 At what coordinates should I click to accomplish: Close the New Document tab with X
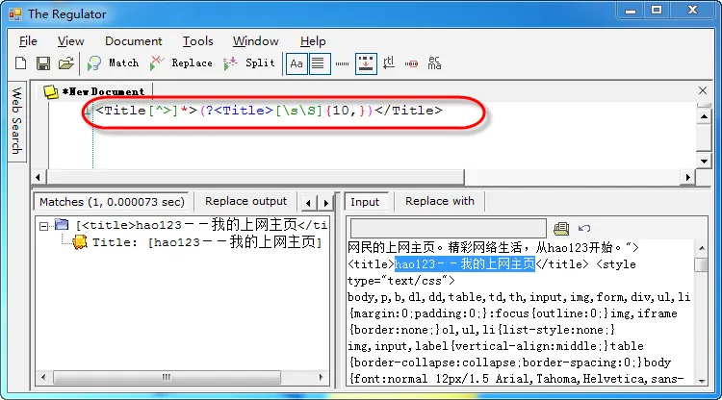703,90
